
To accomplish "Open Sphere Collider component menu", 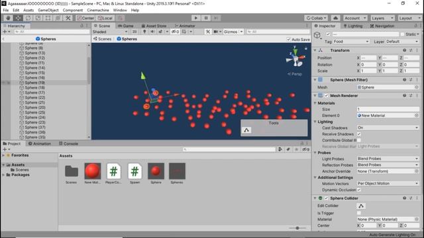I will pos(417,198).
